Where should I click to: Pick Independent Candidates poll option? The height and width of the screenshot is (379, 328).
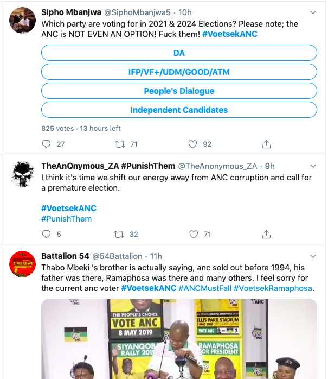pyautogui.click(x=179, y=110)
